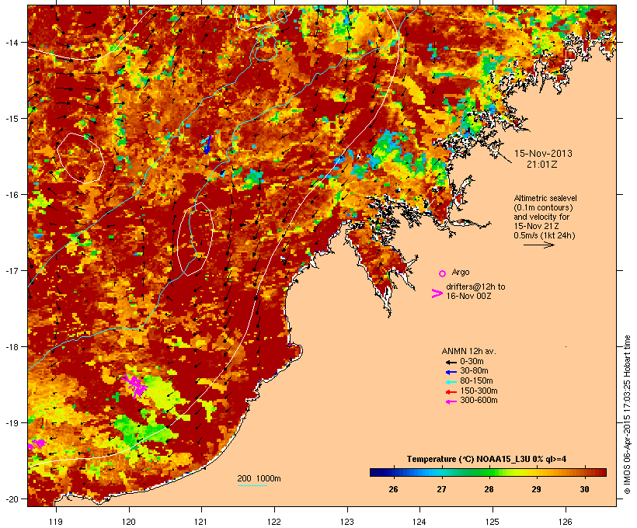This screenshot has height=528, width=637.
Task: Click the longitude axis label 122
Action: click(x=274, y=522)
